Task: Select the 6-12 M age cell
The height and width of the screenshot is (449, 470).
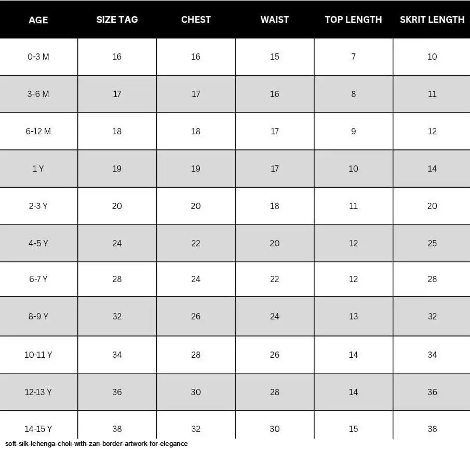Action: click(38, 131)
